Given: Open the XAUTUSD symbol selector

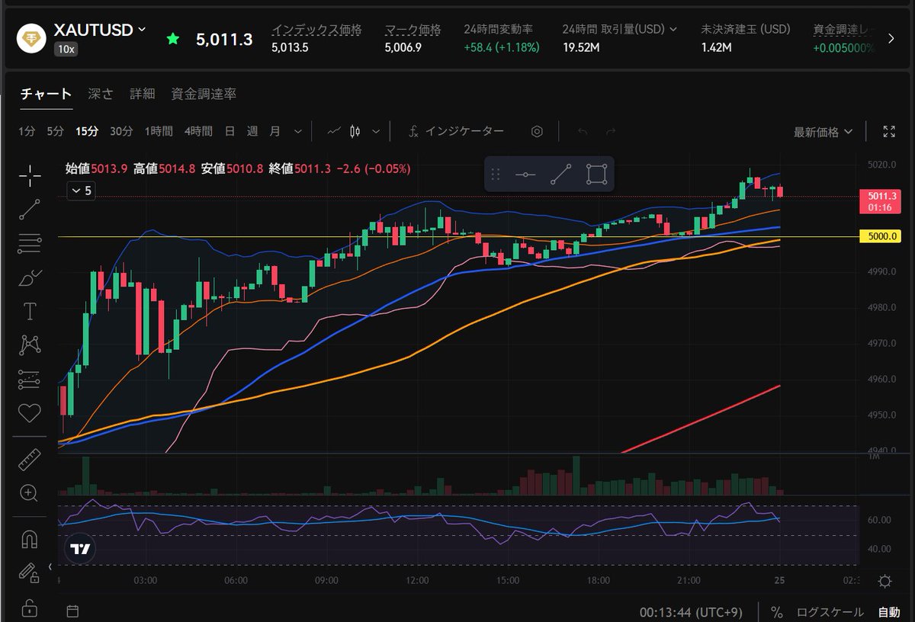Looking at the screenshot, I should [x=99, y=30].
